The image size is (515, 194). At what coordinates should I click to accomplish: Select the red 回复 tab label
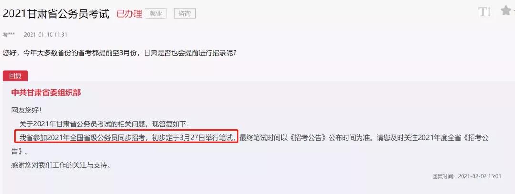point(15,76)
